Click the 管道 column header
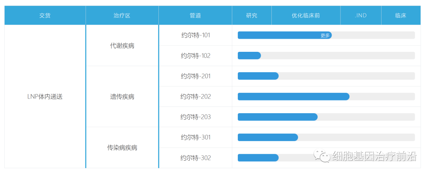Viewport: 431px width, 175px height. [195, 16]
